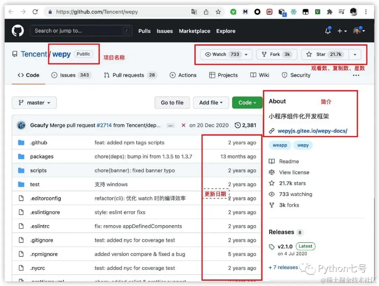Open the repository nav overflow ellipsis
The width and height of the screenshot is (379, 286).
(356, 75)
